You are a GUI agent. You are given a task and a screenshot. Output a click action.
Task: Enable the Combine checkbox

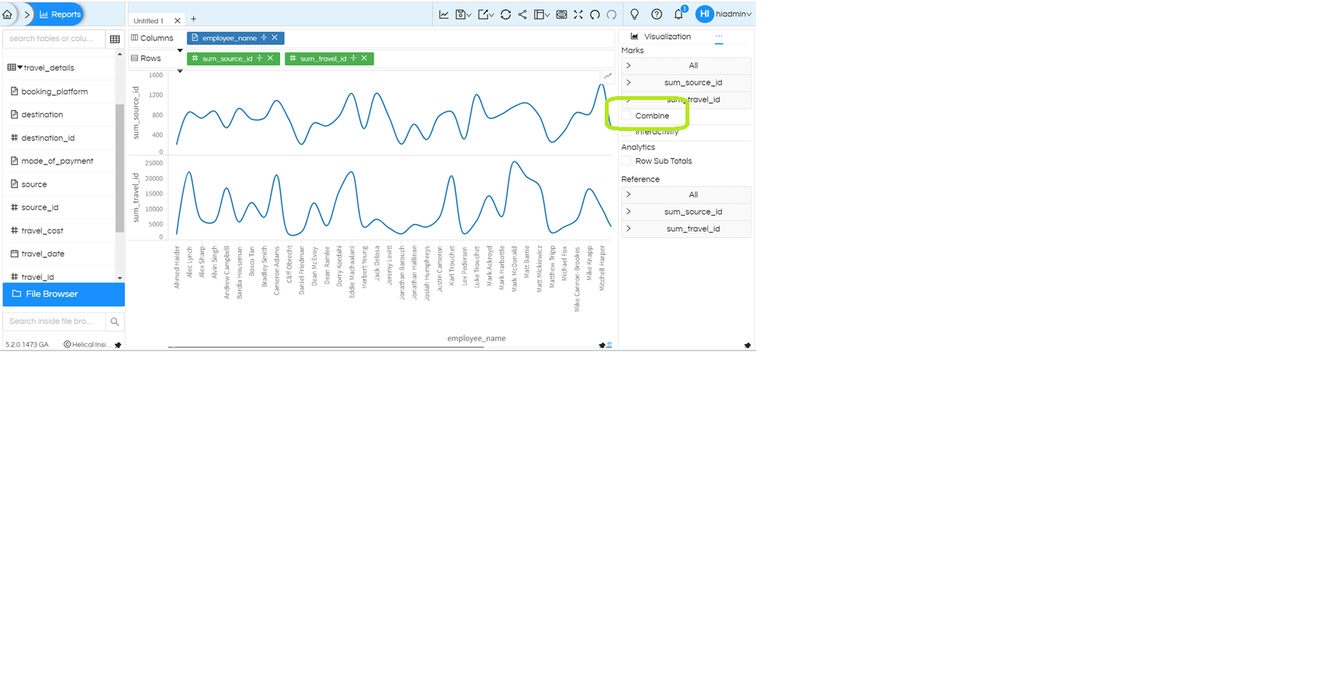pos(627,116)
